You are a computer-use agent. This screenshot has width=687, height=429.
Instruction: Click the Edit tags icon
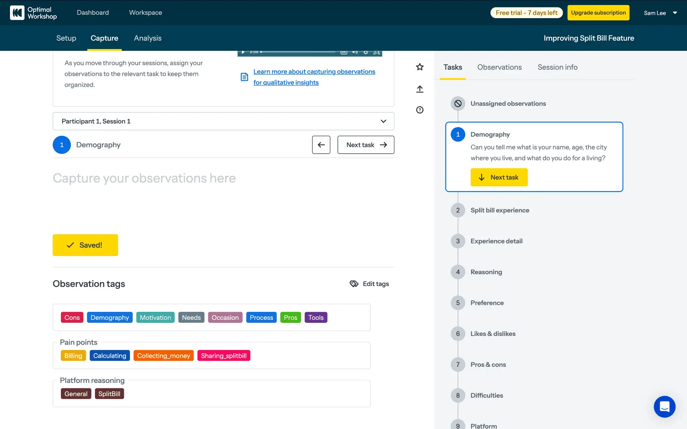(354, 284)
